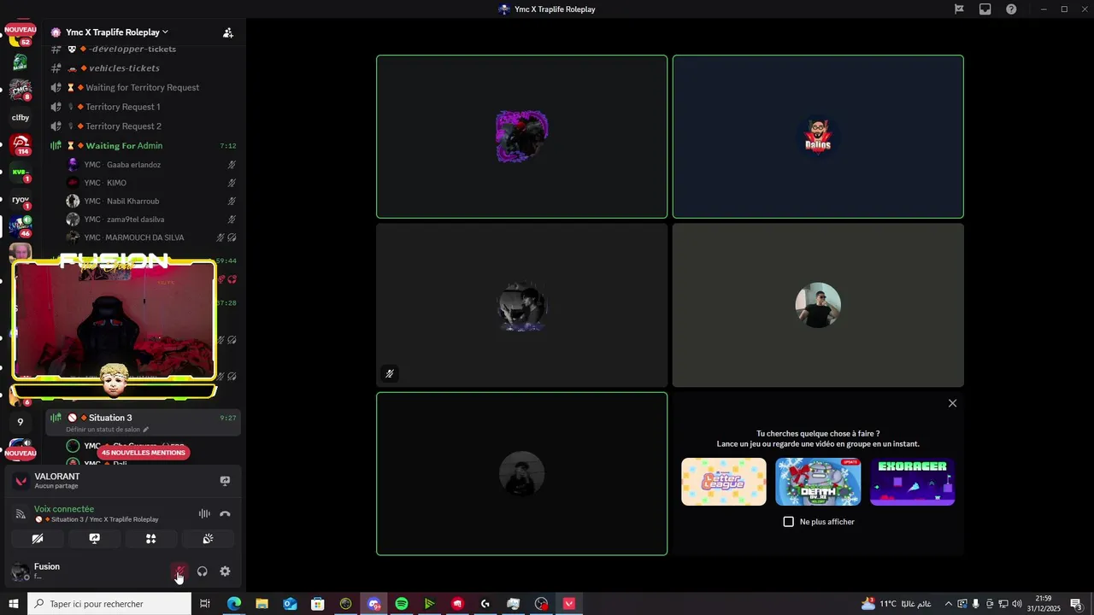Open Spotify from the taskbar
The image size is (1094, 615).
[x=402, y=604]
